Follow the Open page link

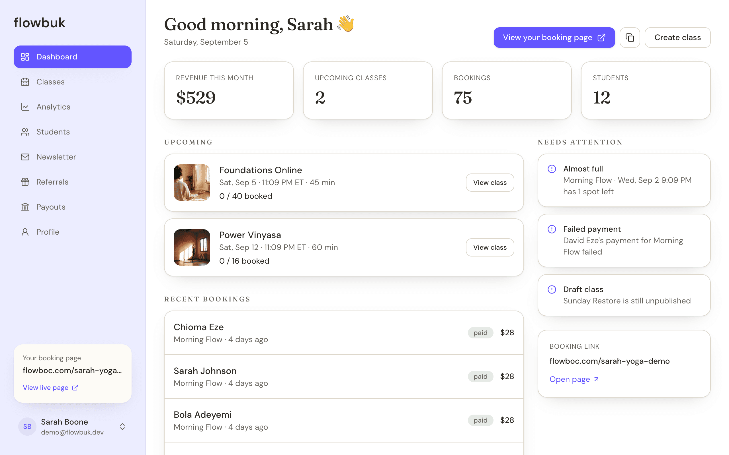(x=574, y=379)
